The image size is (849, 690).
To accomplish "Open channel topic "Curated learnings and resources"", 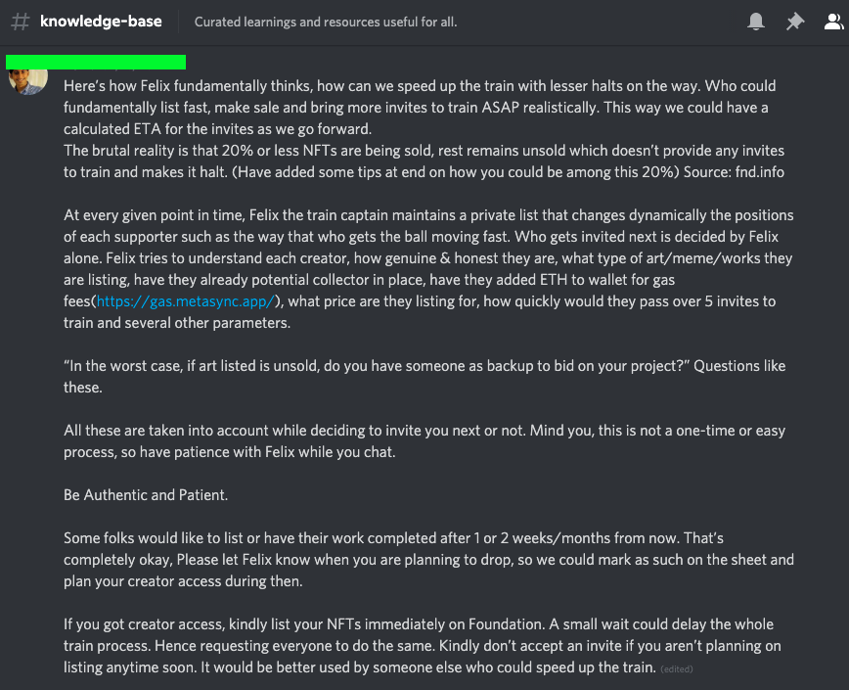I will point(326,23).
